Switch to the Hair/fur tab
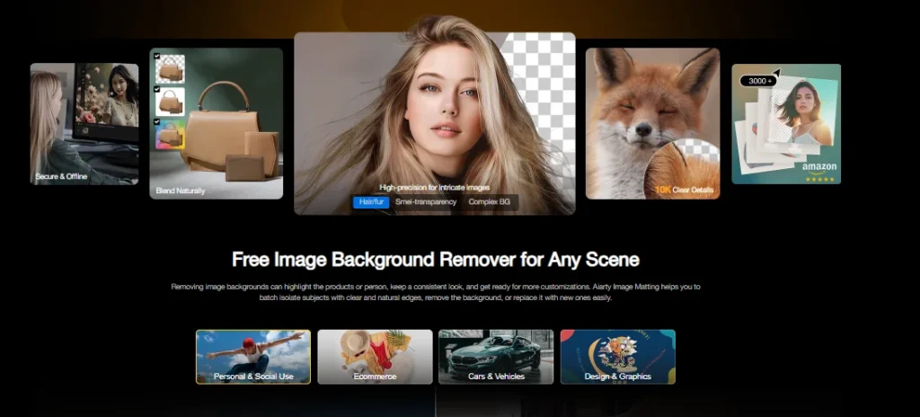This screenshot has width=920, height=417. (x=371, y=202)
